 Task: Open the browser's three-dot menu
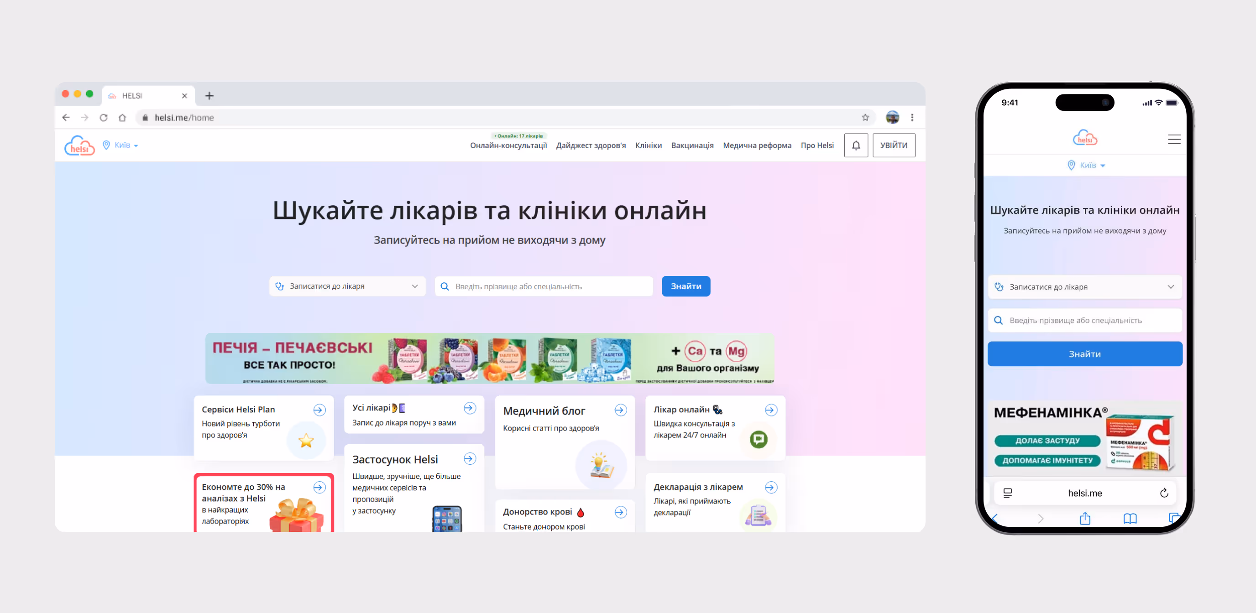point(912,117)
